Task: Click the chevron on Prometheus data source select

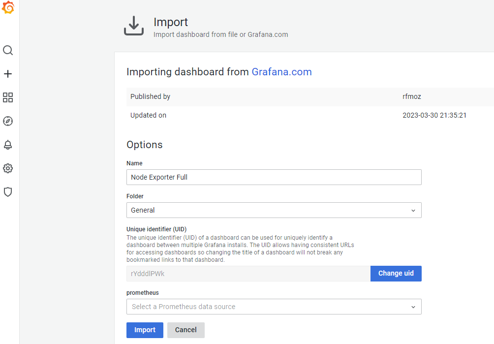Action: (x=413, y=307)
